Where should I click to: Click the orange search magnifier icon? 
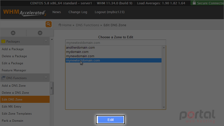click(49, 24)
